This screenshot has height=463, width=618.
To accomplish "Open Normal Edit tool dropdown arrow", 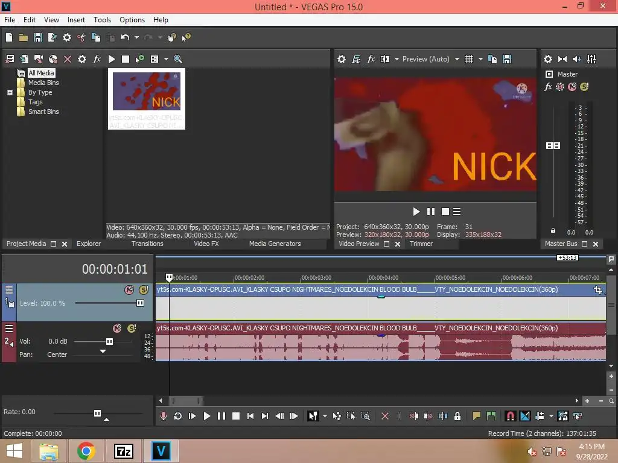I will pos(325,416).
